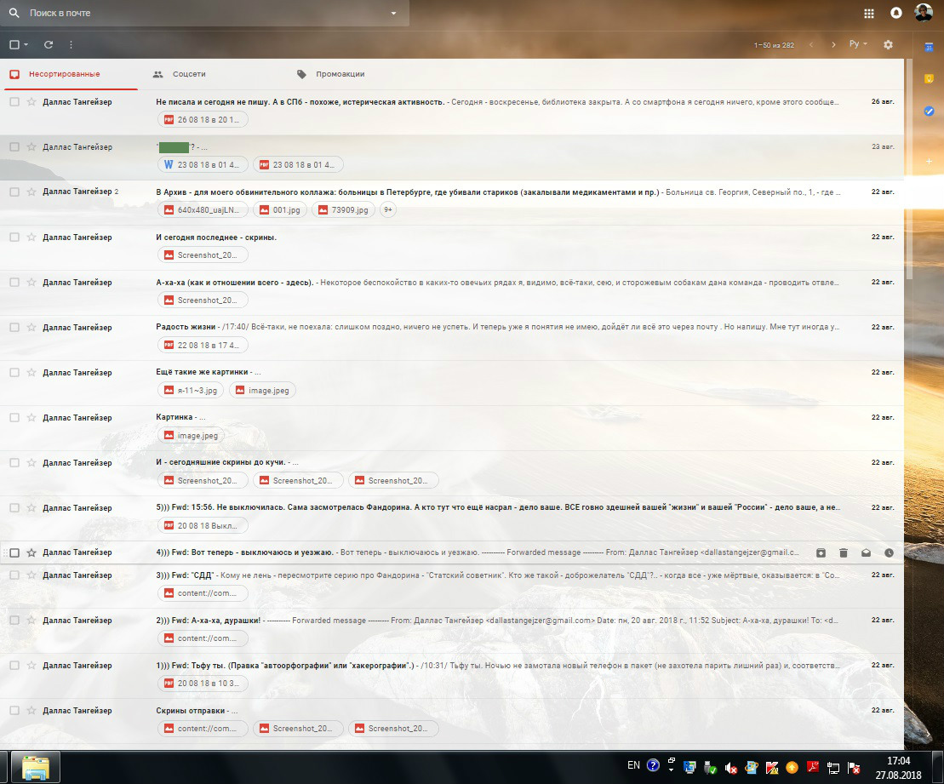Switch to the Соцсети tab
Viewport: 944px width, 784px height.
188,74
